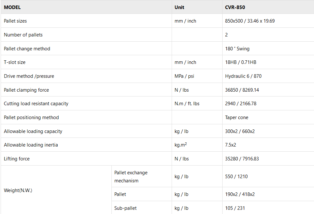Click the Allowable loading capacity label
Viewport: 314px width, 214px height.
pos(33,131)
